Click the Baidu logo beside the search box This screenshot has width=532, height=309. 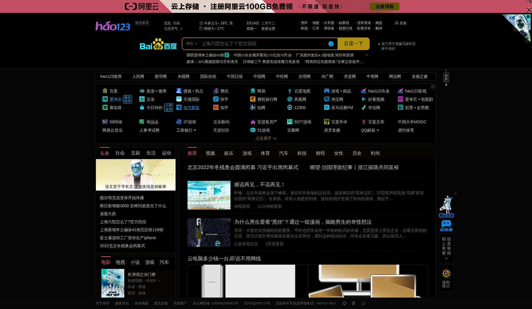pos(158,44)
